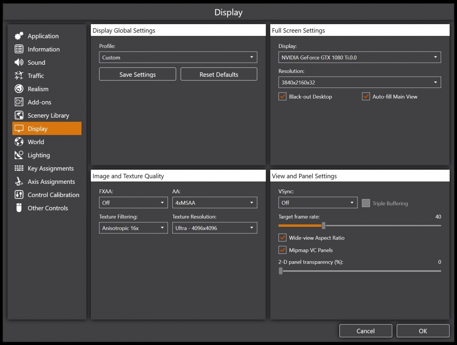Click the Other Controls mouse icon
The height and width of the screenshot is (345, 457).
point(19,208)
